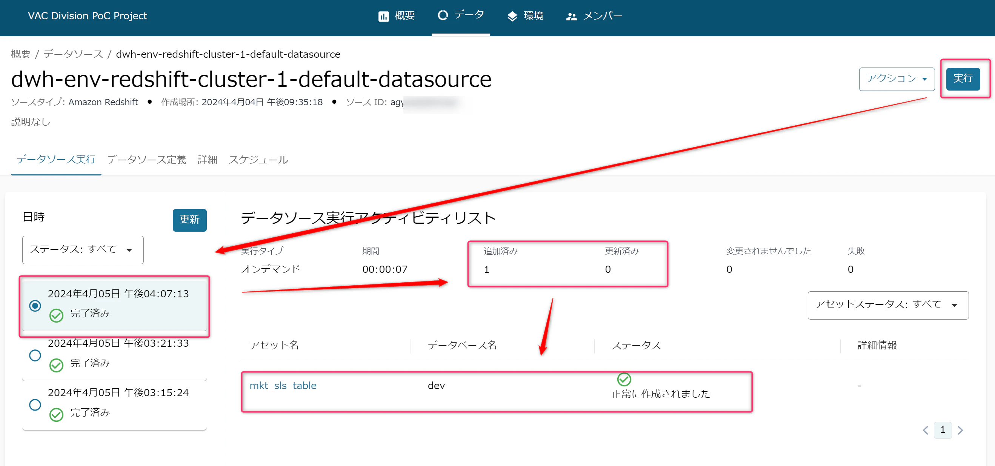Click the VAC Division PoC Project title
Viewport: 995px width, 466px height.
coord(87,16)
